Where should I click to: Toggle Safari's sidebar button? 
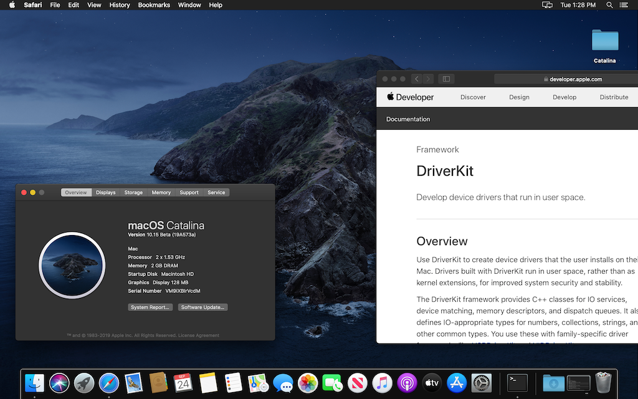(x=445, y=79)
